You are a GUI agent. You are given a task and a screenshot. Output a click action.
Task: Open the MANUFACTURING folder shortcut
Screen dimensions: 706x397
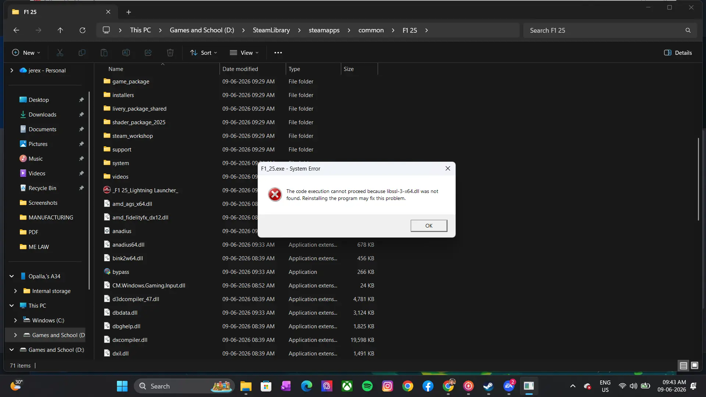pos(51,217)
